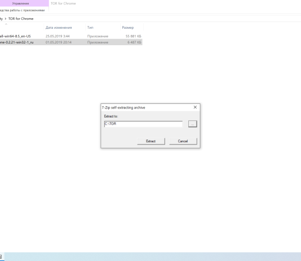Image resolution: width=301 pixels, height=261 pixels.
Task: Open the Управление ribbon tab
Action: [x=20, y=3]
